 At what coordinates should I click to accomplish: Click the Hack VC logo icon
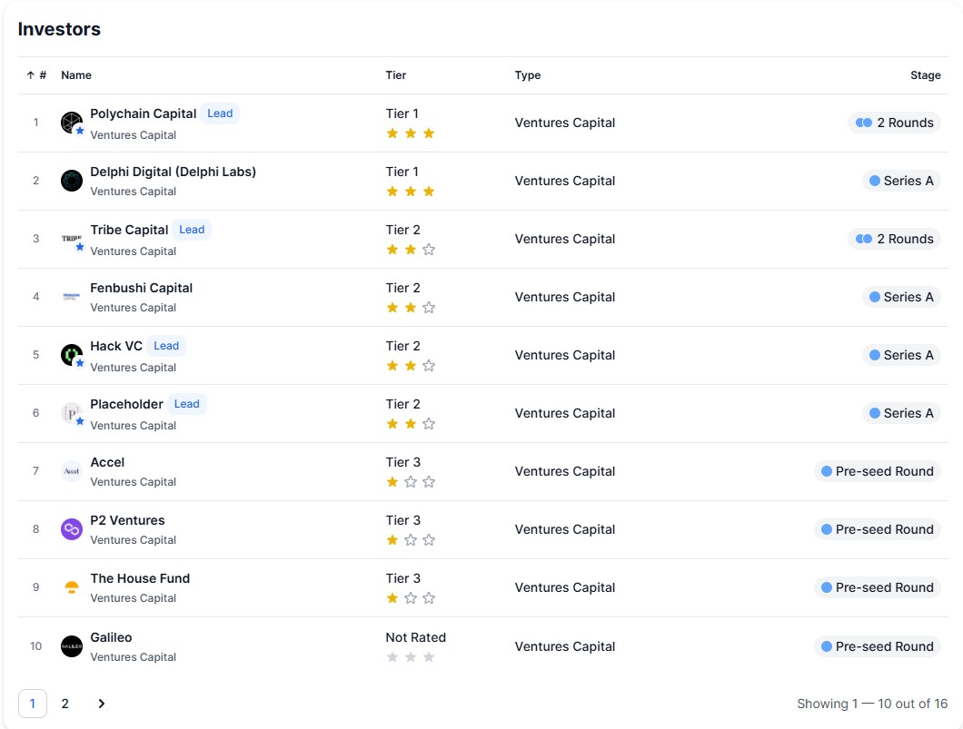point(72,355)
